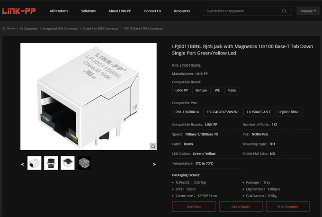Select the Pulse compatible brand tag
This screenshot has width=322, height=217.
point(232,90)
